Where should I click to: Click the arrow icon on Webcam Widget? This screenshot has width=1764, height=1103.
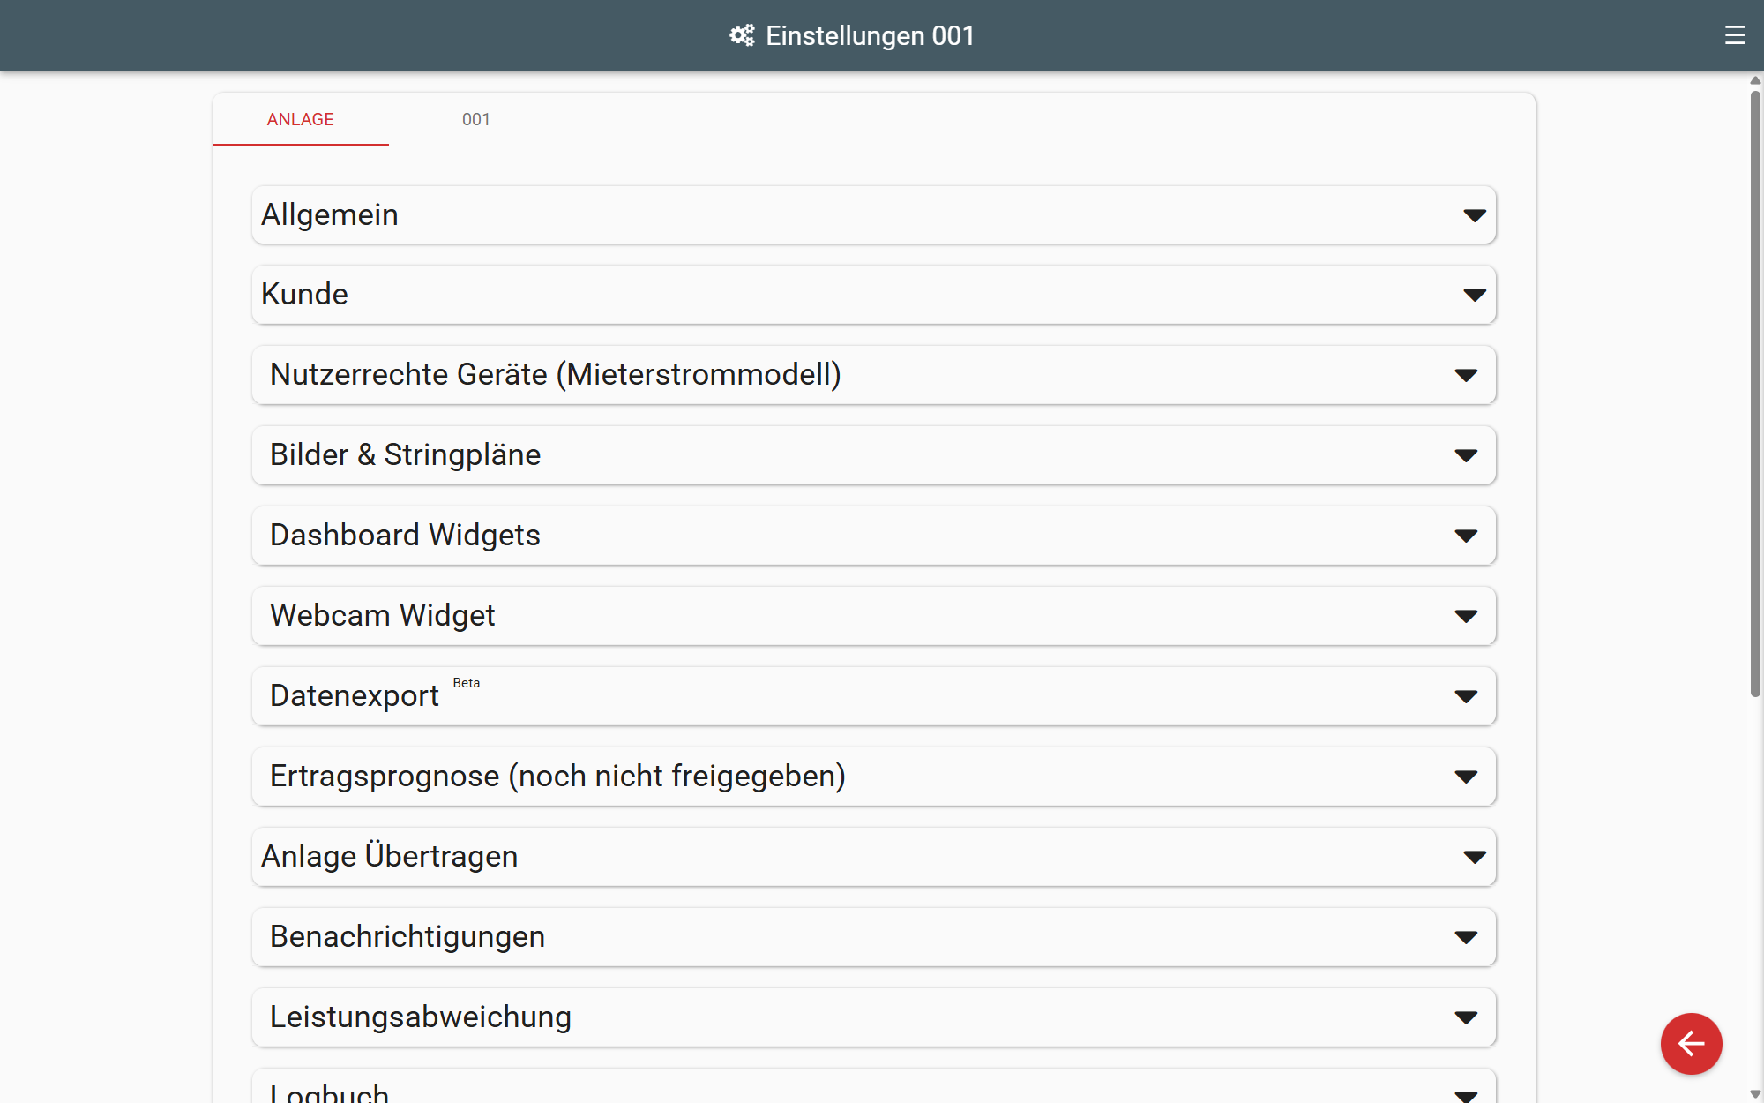coord(1465,616)
